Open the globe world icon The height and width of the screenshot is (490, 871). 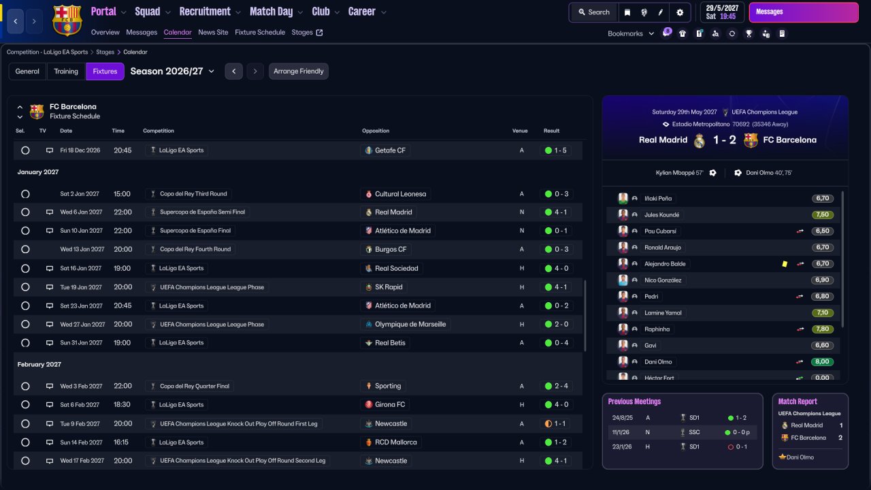[644, 12]
